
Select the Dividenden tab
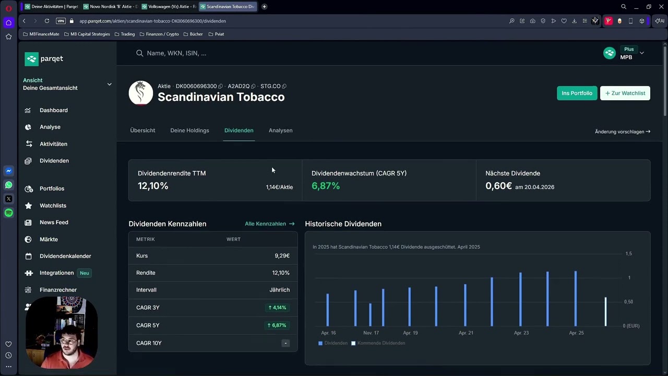click(x=239, y=131)
